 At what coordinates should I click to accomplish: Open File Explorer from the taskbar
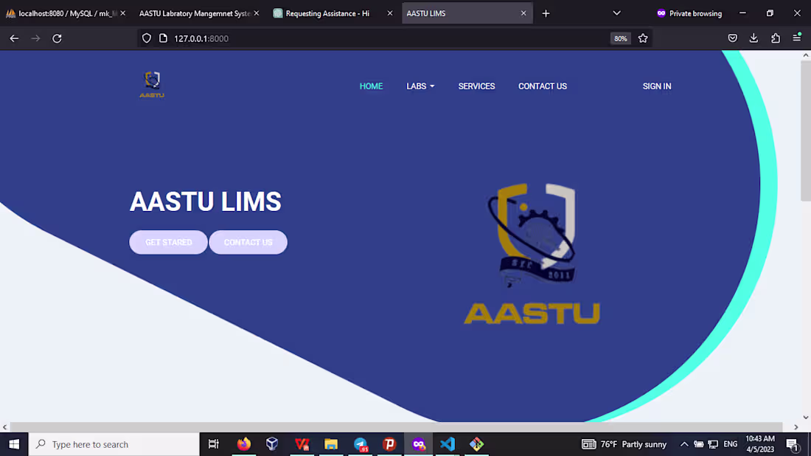[331, 444]
